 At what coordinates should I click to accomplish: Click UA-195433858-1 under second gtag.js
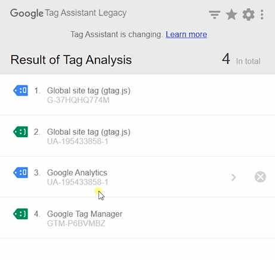[78, 141]
